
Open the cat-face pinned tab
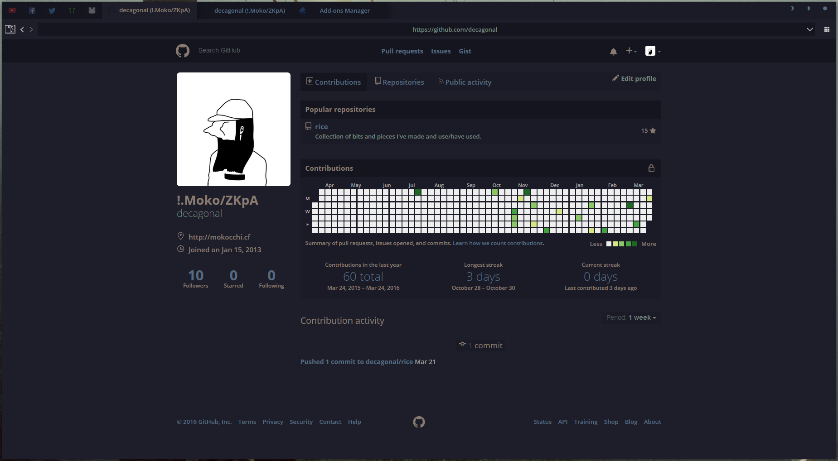[x=92, y=10]
